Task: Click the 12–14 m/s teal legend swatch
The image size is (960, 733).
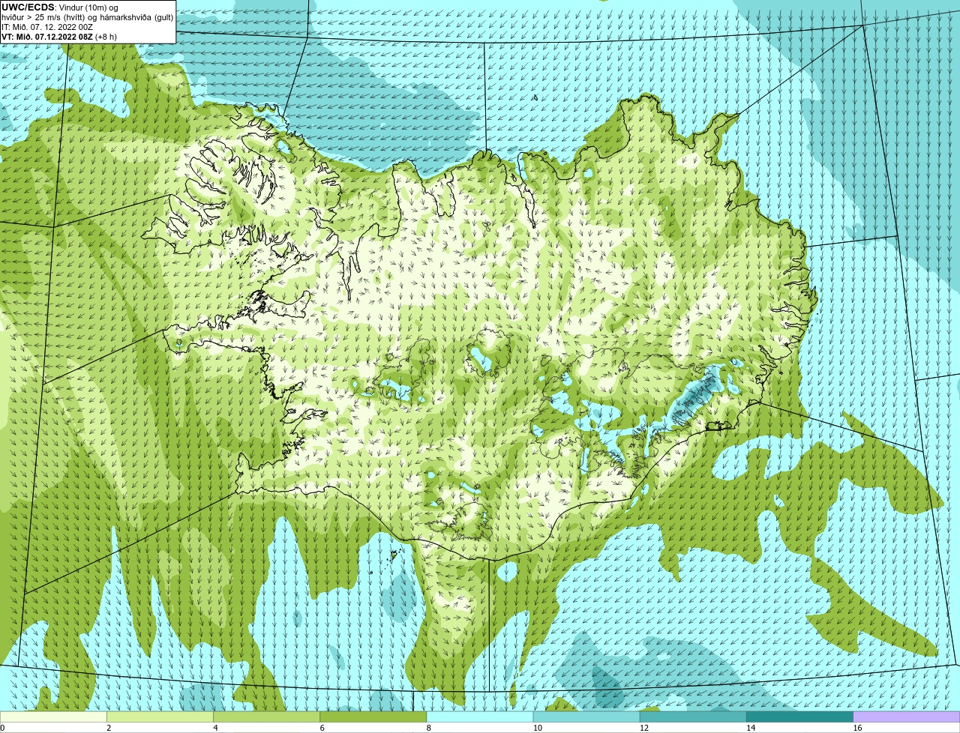Action: pos(693,717)
